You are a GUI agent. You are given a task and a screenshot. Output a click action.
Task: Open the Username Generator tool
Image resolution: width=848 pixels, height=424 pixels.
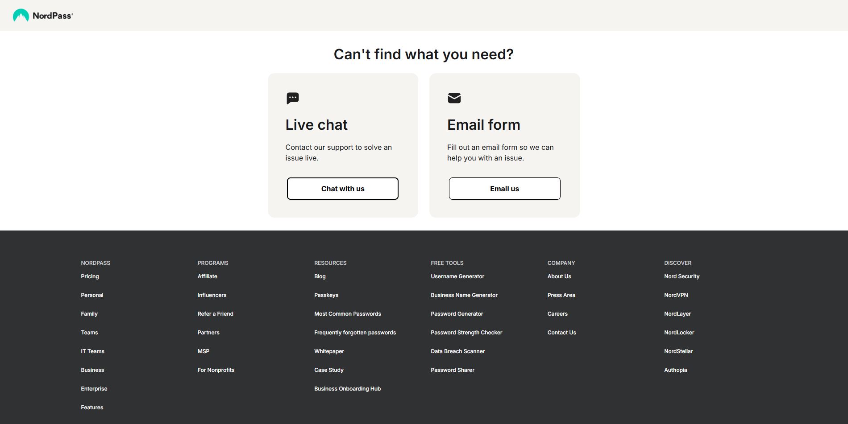pos(457,276)
